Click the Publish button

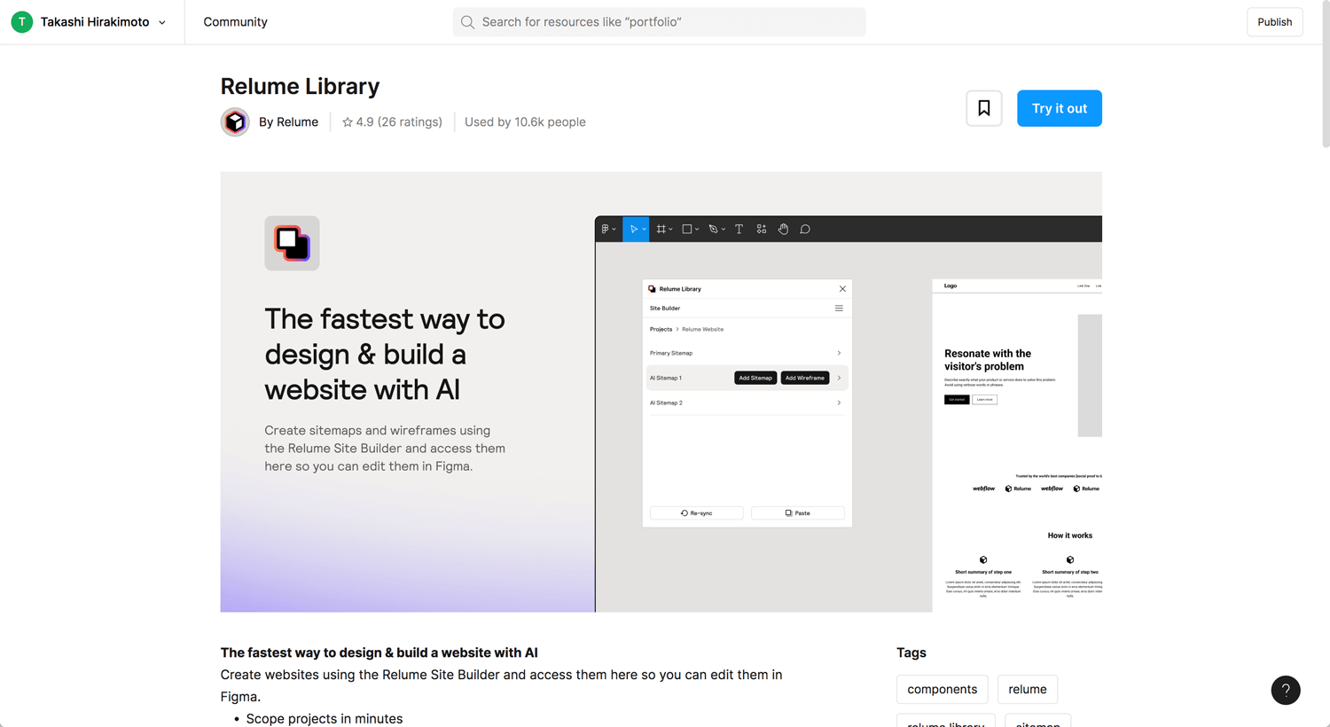(1274, 22)
